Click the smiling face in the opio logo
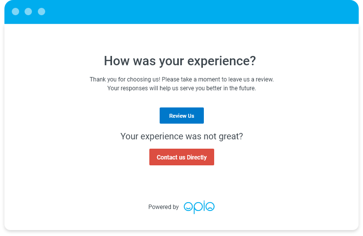 [188, 207]
